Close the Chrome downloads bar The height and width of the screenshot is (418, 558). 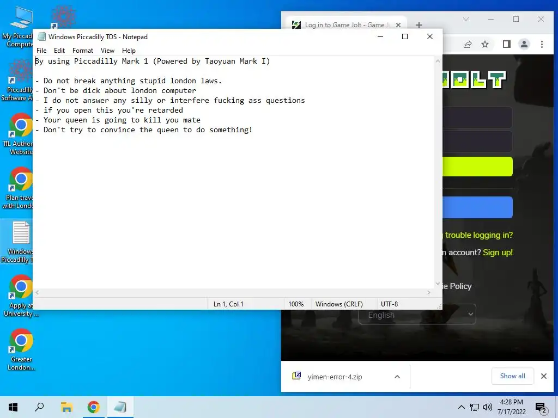[x=543, y=376]
